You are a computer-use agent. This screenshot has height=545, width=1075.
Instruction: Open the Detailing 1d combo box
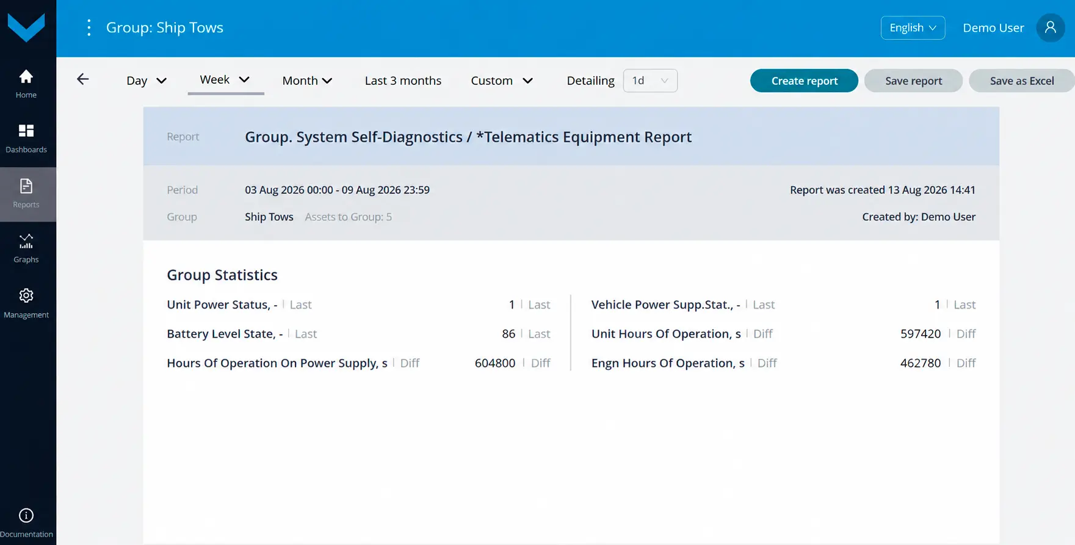pos(650,81)
